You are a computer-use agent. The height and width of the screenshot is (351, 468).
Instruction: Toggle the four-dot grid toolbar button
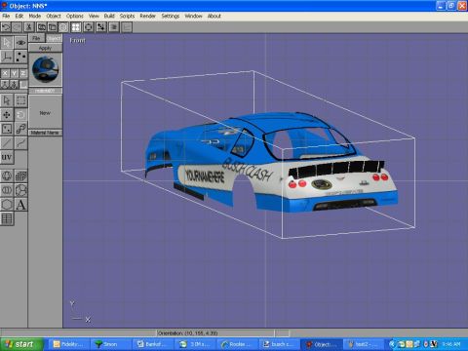pyautogui.click(x=76, y=27)
